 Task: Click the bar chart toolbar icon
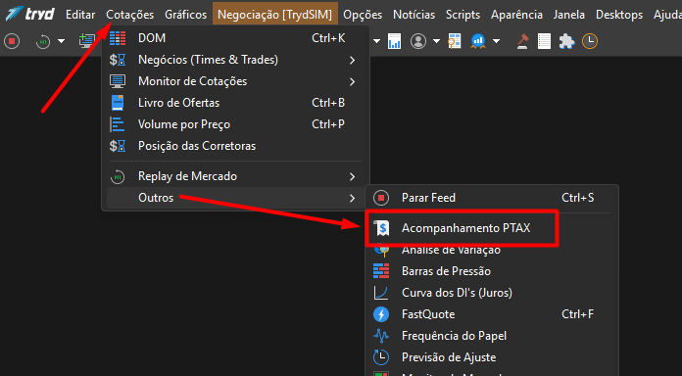click(395, 41)
